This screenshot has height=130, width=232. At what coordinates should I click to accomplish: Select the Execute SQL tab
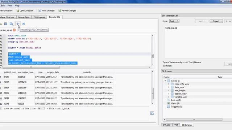point(54,17)
